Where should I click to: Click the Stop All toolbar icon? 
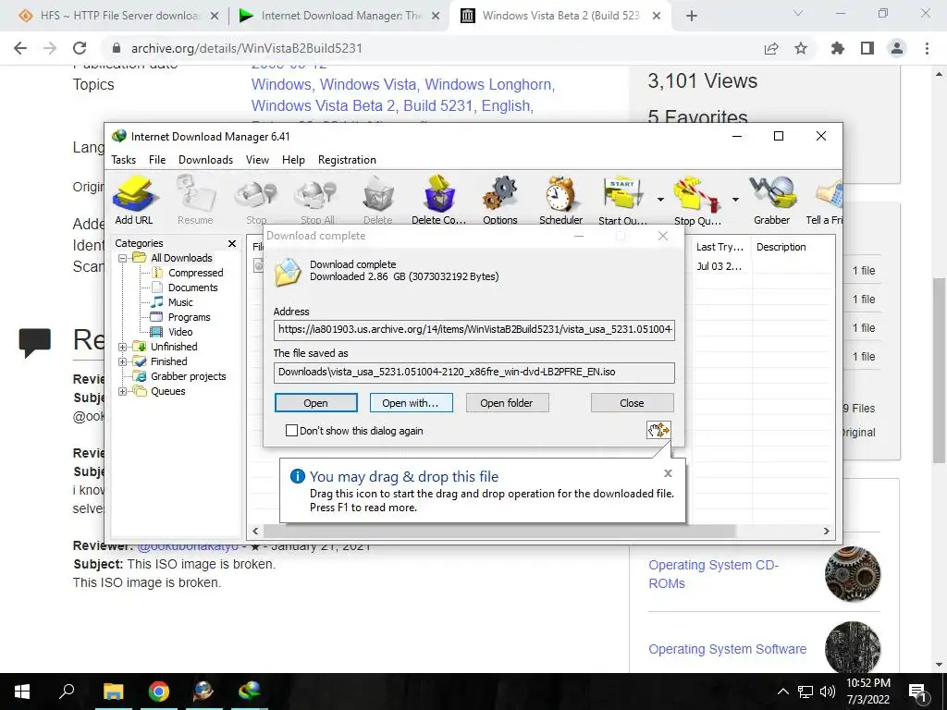(317, 201)
